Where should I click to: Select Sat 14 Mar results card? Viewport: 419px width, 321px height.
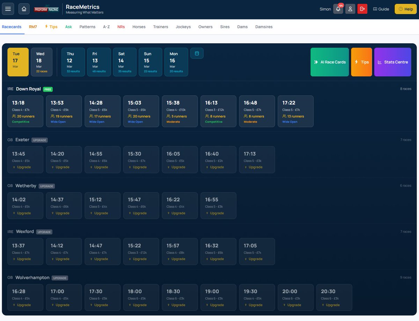[125, 62]
